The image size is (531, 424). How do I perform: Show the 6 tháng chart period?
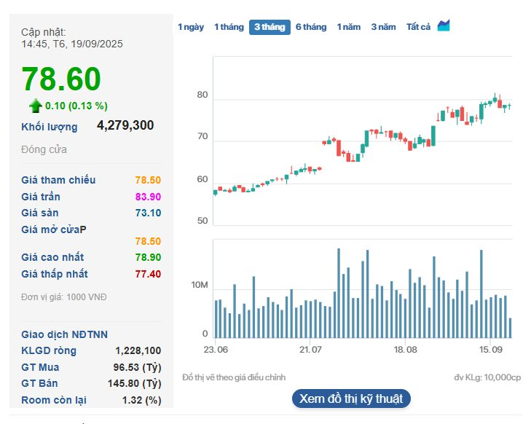click(311, 27)
